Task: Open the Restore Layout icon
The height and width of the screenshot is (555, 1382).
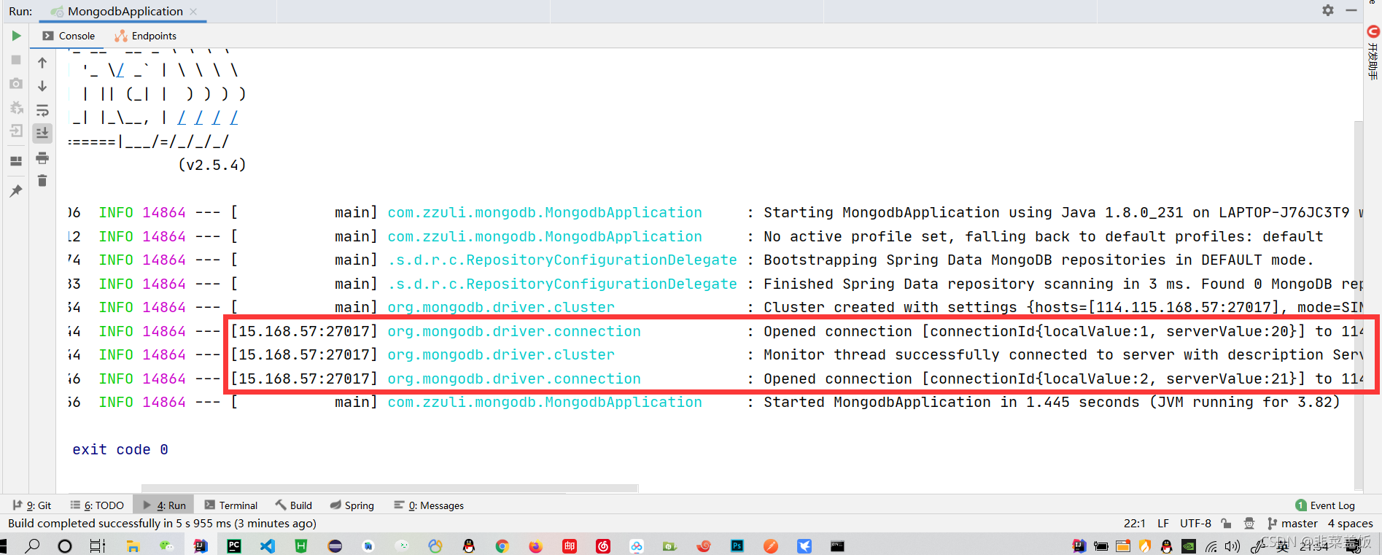Action: click(16, 161)
